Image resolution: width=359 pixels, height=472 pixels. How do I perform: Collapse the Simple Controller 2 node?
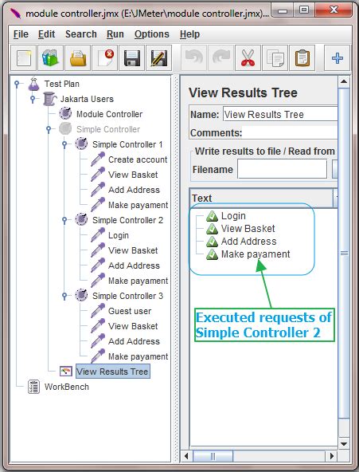(x=64, y=220)
